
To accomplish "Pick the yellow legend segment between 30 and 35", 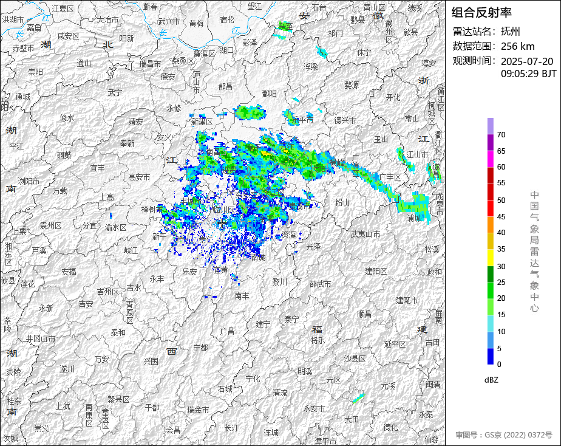I will (490, 258).
